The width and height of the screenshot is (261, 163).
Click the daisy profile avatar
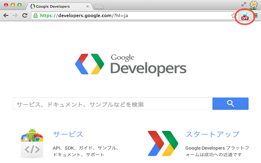254,5
